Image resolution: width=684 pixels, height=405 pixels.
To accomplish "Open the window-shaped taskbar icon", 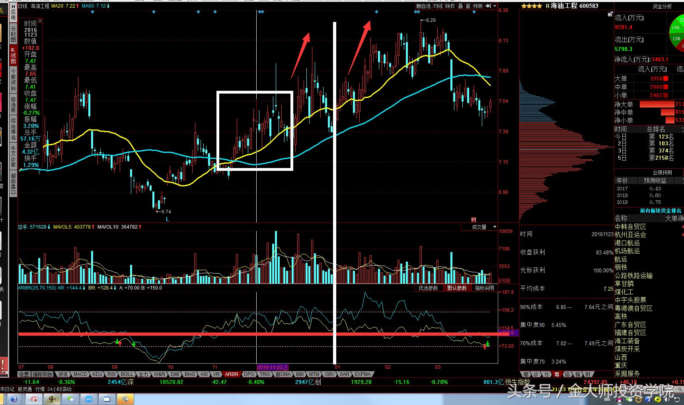I will pos(107,399).
